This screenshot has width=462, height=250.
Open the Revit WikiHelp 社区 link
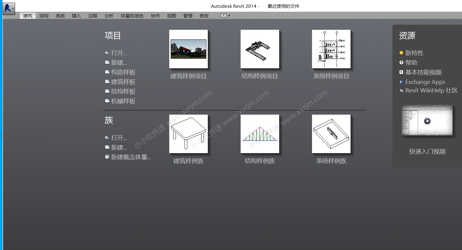coord(432,90)
